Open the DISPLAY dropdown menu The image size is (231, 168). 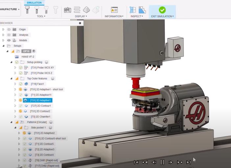[81, 16]
